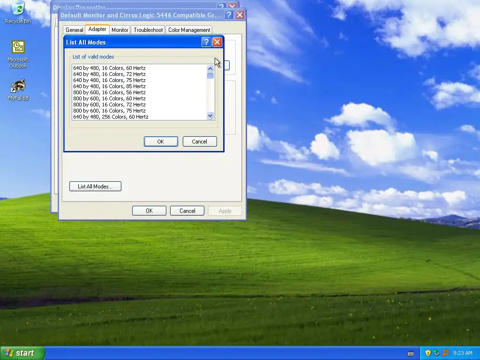Click the orange magnifier tray icon

(445, 353)
